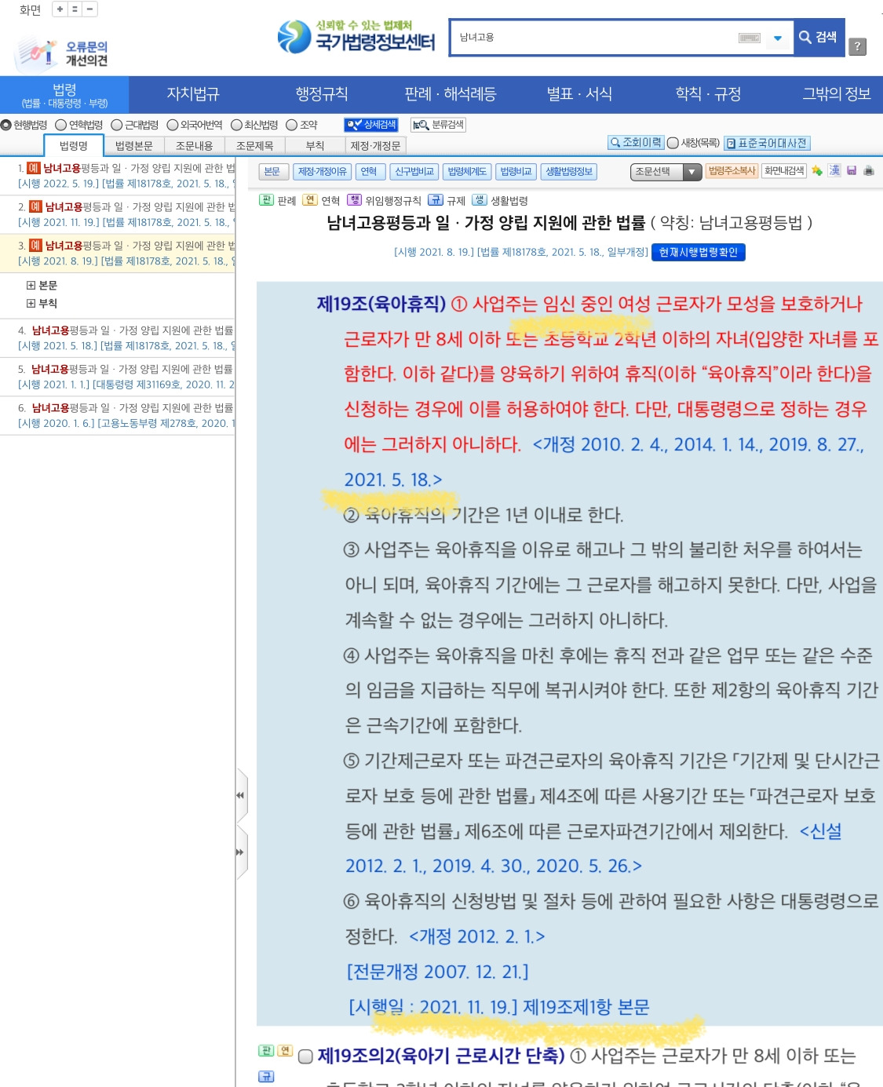The height and width of the screenshot is (1087, 883).
Task: Select 연혁법령 radio button
Action: (x=61, y=125)
